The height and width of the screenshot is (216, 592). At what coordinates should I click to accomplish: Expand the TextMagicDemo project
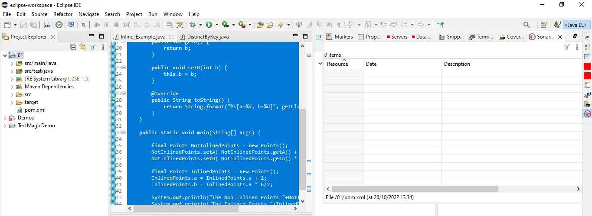pyautogui.click(x=4, y=126)
